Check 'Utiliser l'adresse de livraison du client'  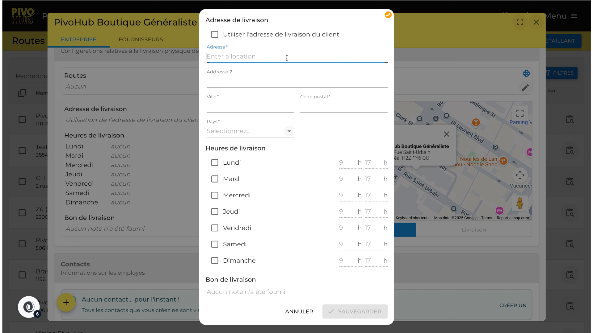click(215, 35)
